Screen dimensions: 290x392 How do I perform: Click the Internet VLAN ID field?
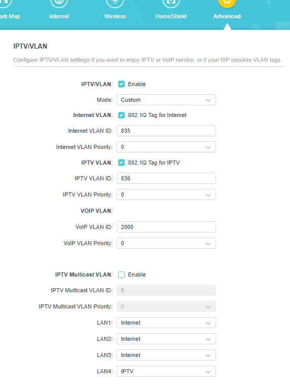point(166,131)
